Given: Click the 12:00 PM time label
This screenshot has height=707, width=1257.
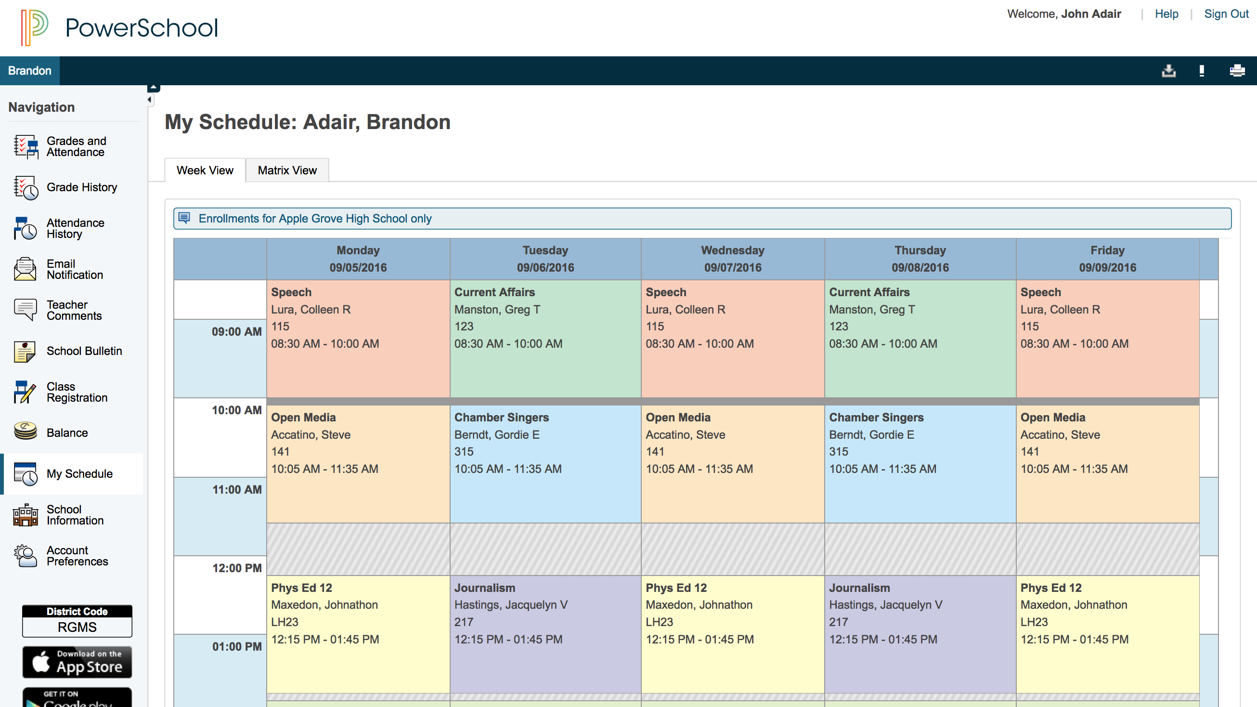Looking at the screenshot, I should pos(237,568).
